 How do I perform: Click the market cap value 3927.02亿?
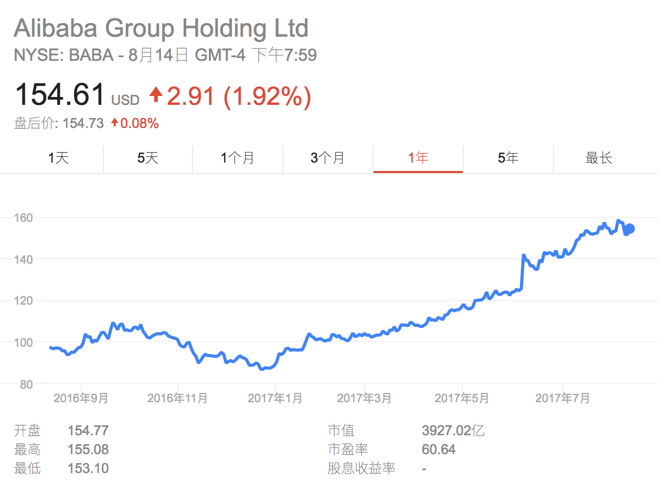[x=453, y=431]
